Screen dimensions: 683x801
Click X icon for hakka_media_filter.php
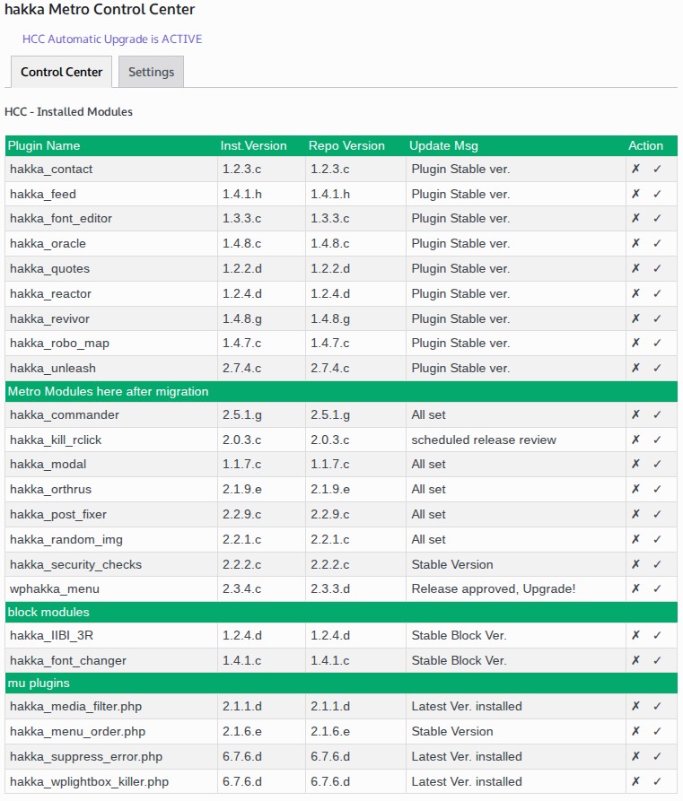[635, 706]
